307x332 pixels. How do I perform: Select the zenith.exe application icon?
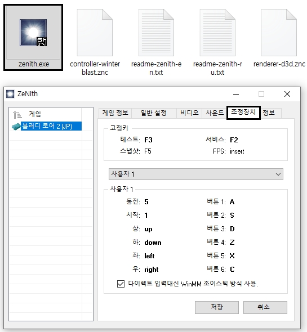pyautogui.click(x=33, y=33)
